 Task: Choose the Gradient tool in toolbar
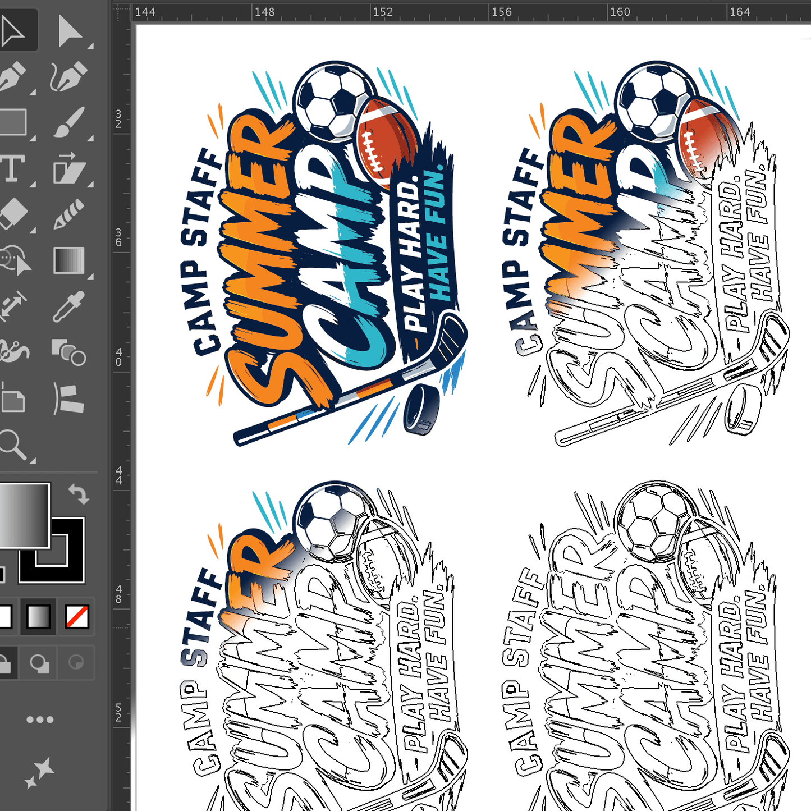coord(69,260)
